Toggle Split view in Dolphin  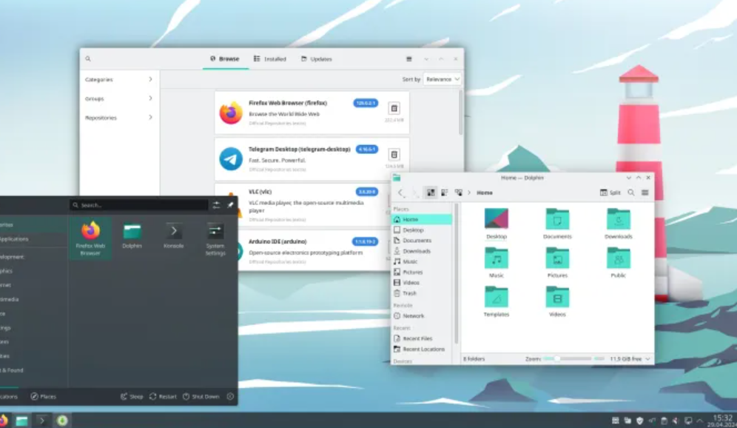[x=610, y=193]
